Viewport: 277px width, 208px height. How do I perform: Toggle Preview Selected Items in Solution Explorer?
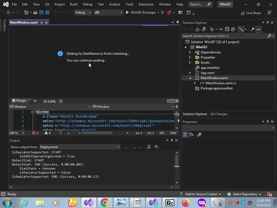coord(258,29)
